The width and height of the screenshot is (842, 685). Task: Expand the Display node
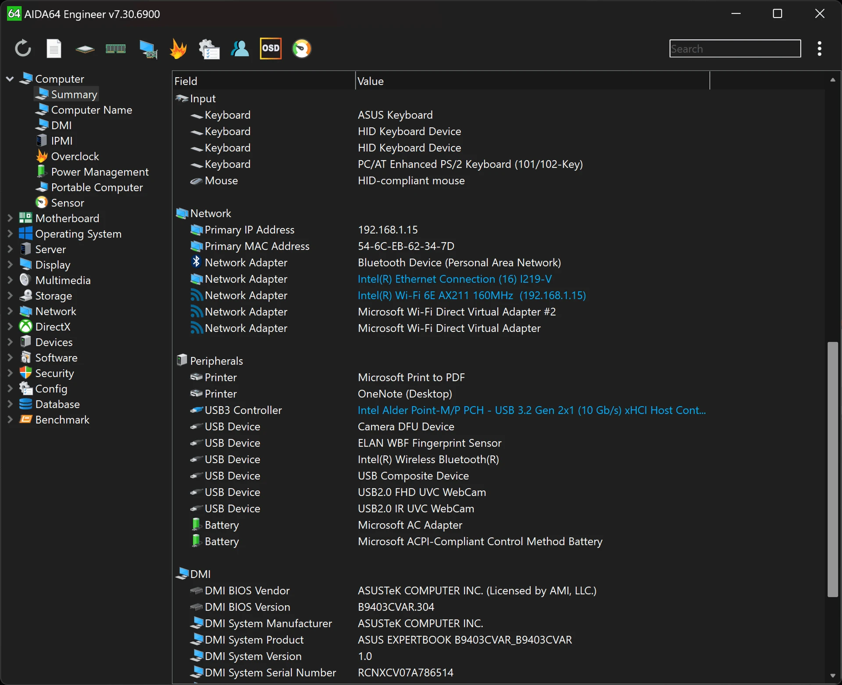click(x=10, y=264)
